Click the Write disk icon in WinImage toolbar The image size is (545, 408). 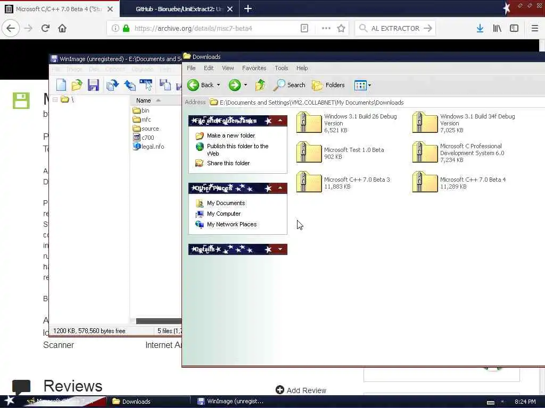[x=130, y=85]
